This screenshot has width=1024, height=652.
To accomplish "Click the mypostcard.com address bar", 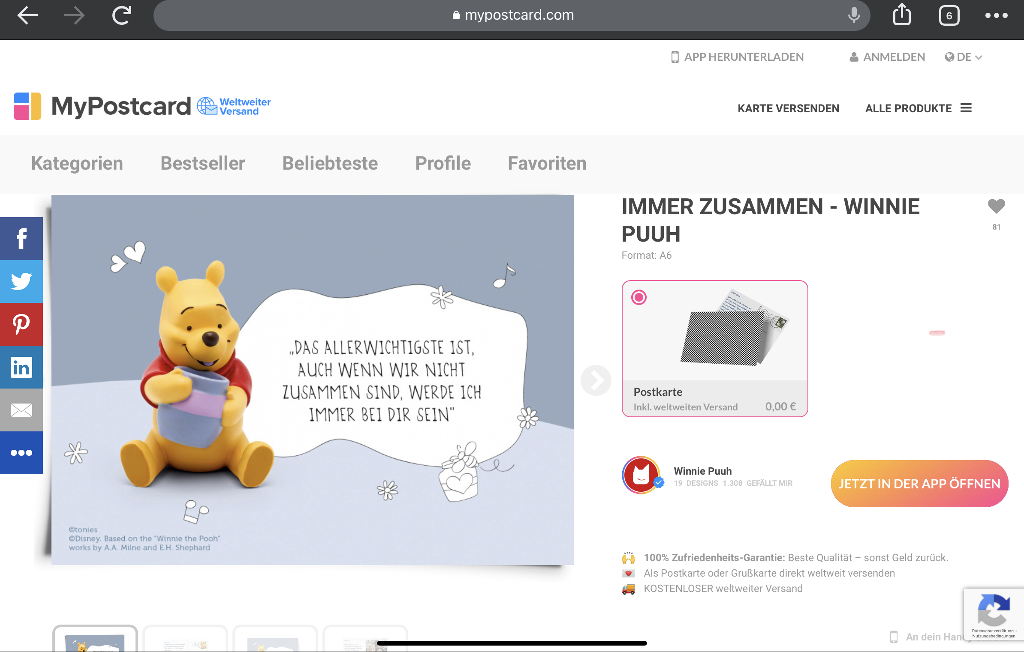I will tap(512, 15).
